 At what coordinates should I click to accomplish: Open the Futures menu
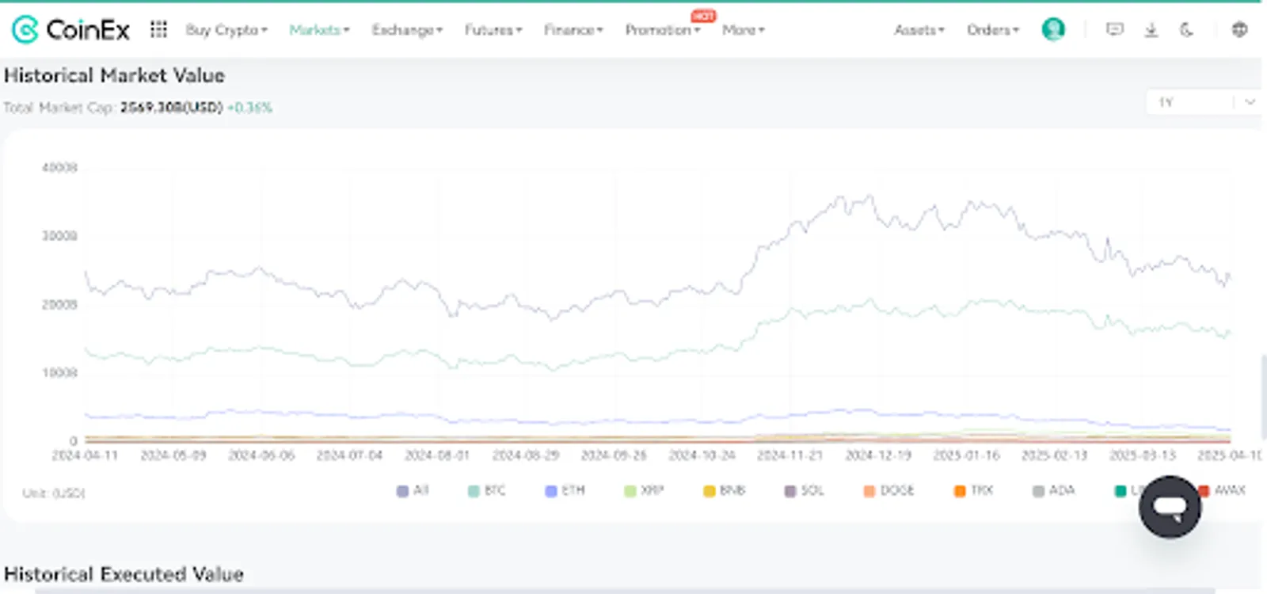[x=493, y=30]
